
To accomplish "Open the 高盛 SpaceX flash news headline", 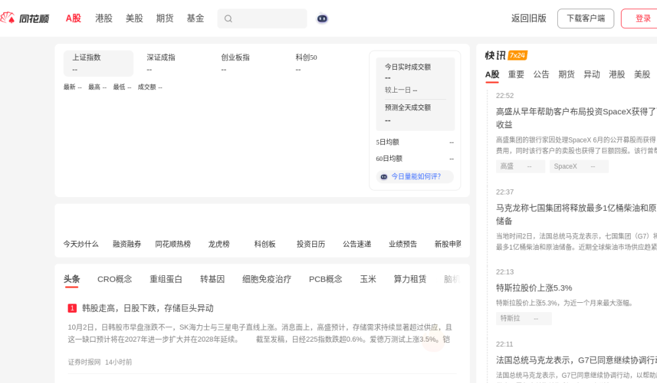I will click(x=577, y=118).
